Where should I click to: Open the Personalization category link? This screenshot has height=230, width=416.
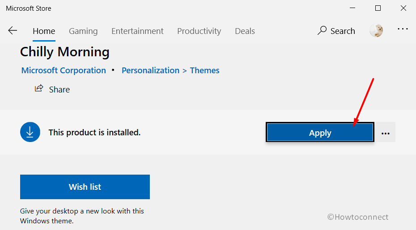coord(150,71)
